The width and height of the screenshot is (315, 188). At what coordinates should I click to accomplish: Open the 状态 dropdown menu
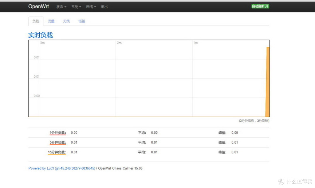tap(61, 6)
